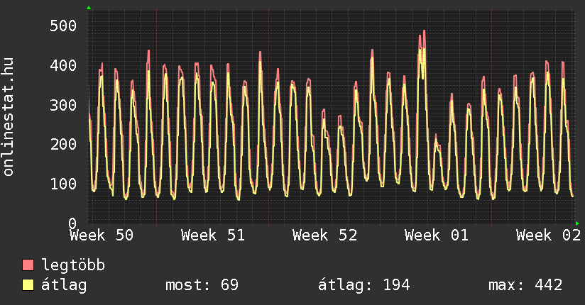Click the "max: 442" statistic
Image resolution: width=585 pixels, height=305 pixels.
coord(525,285)
